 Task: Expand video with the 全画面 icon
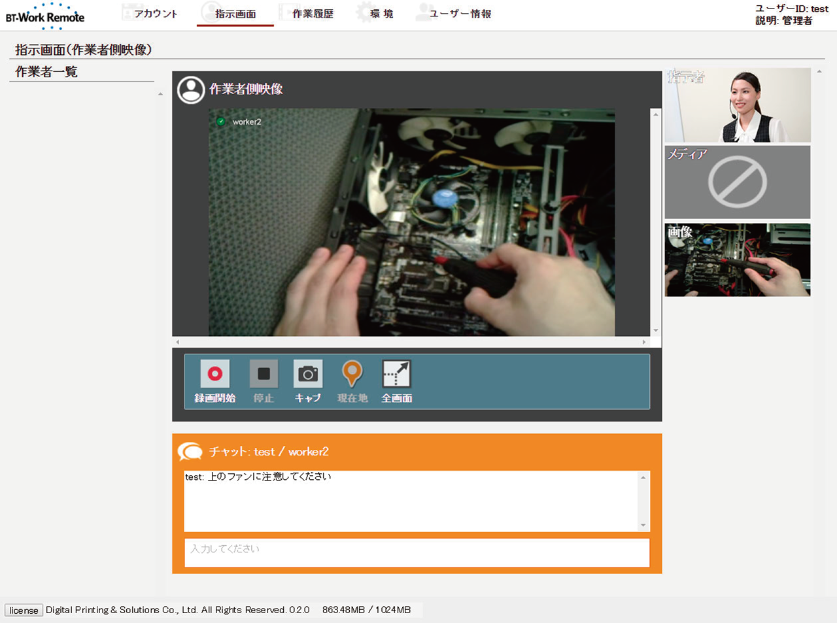coord(396,375)
